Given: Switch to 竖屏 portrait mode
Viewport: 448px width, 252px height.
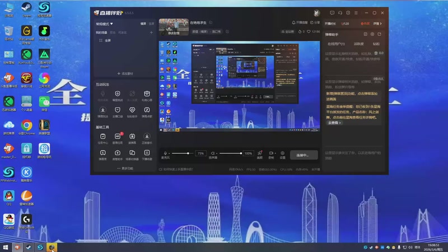Looking at the screenshot, I should (x=151, y=24).
